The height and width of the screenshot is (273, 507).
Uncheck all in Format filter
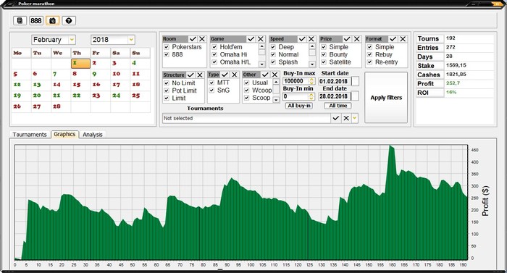tap(403, 39)
